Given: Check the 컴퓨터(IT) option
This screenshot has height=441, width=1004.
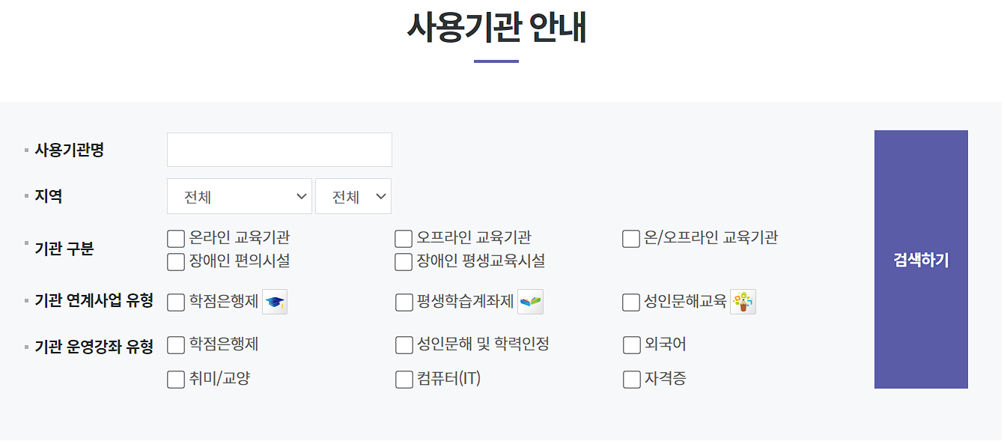Looking at the screenshot, I should tap(403, 380).
